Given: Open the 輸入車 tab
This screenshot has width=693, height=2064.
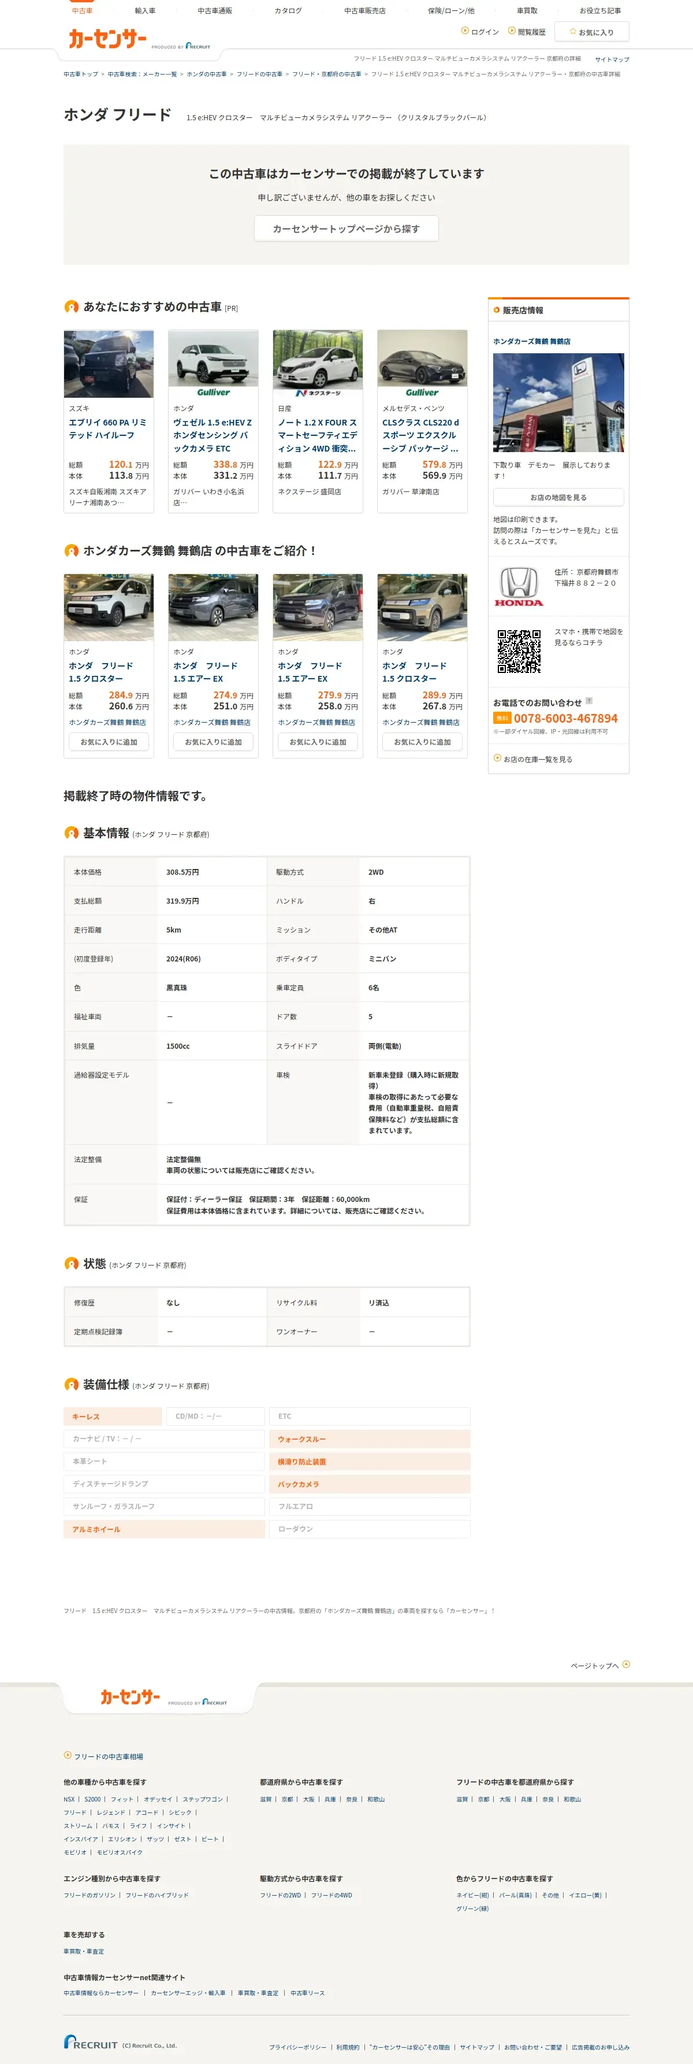Looking at the screenshot, I should click(145, 11).
